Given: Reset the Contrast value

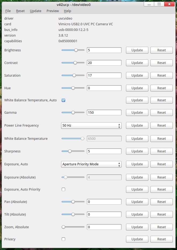Looking at the screenshot, I should (161, 63).
